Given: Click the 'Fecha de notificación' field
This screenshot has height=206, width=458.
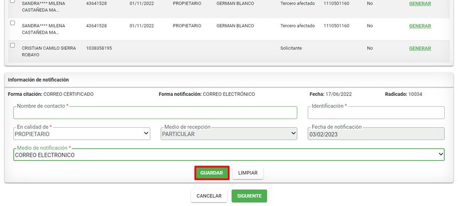Looking at the screenshot, I should 376,134.
